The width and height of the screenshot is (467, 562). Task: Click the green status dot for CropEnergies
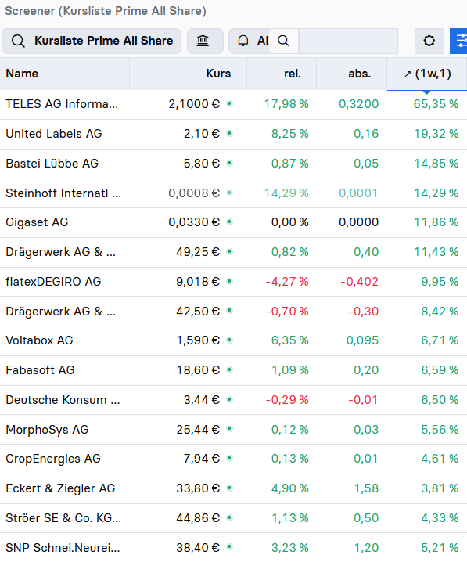point(229,459)
